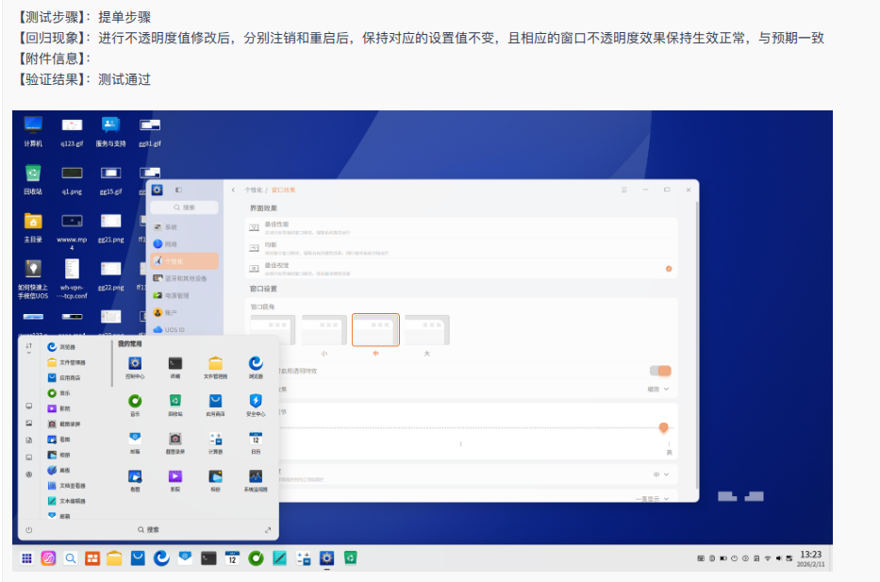
Task: Choose the 中 window corner thumbnail
Action: [375, 330]
